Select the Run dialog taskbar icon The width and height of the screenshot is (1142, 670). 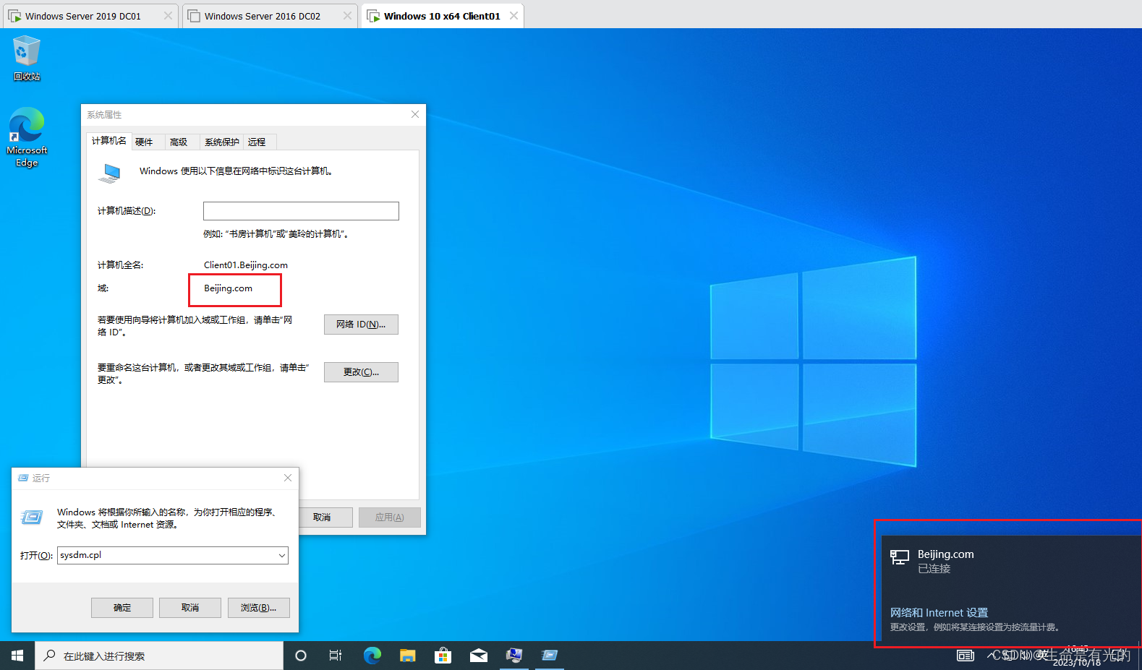[550, 656]
